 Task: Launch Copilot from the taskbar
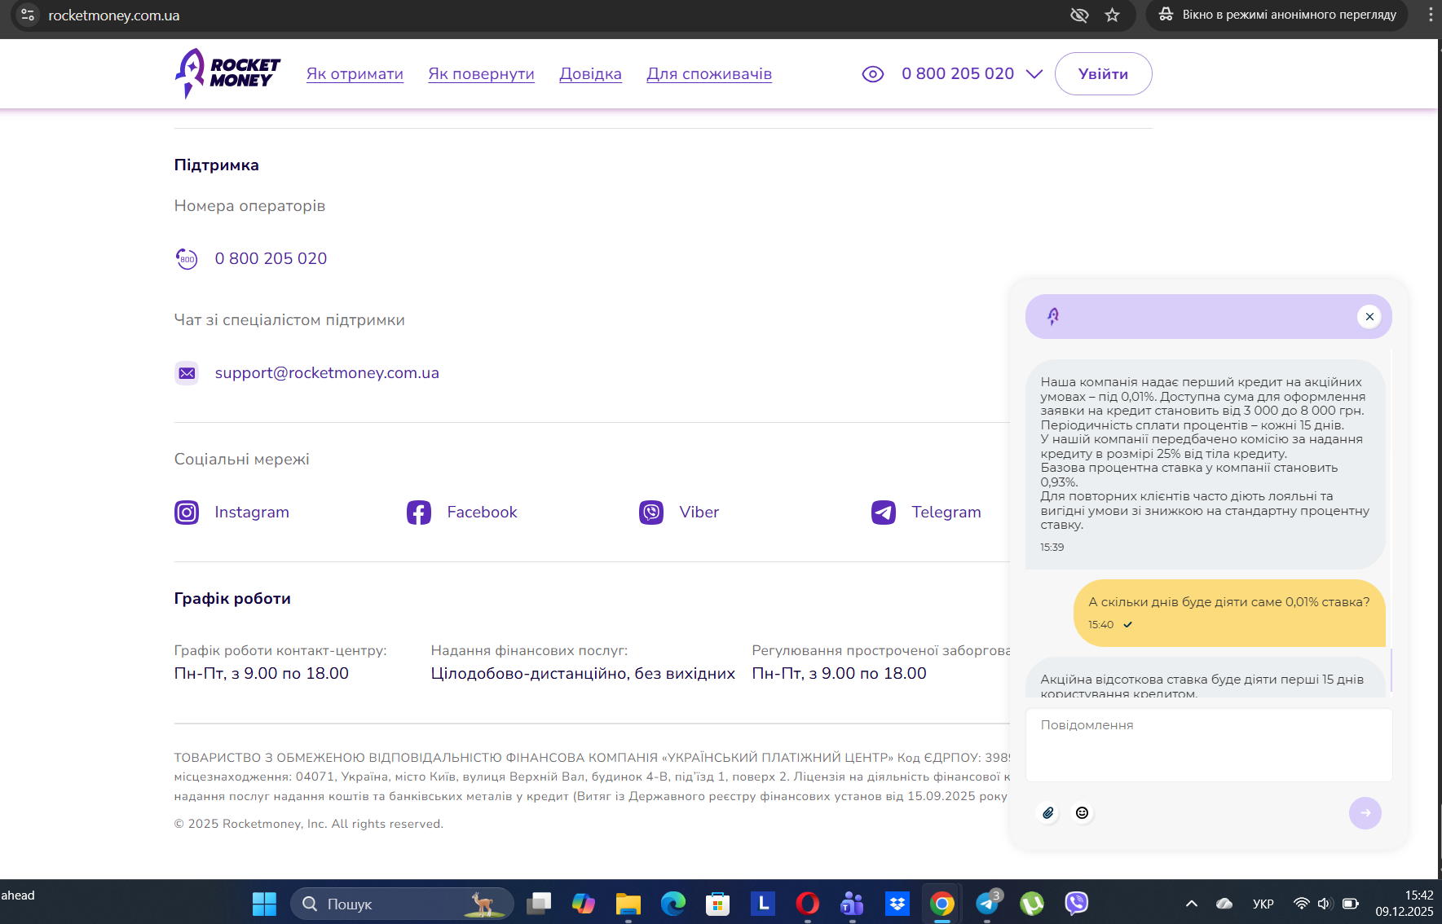[584, 904]
